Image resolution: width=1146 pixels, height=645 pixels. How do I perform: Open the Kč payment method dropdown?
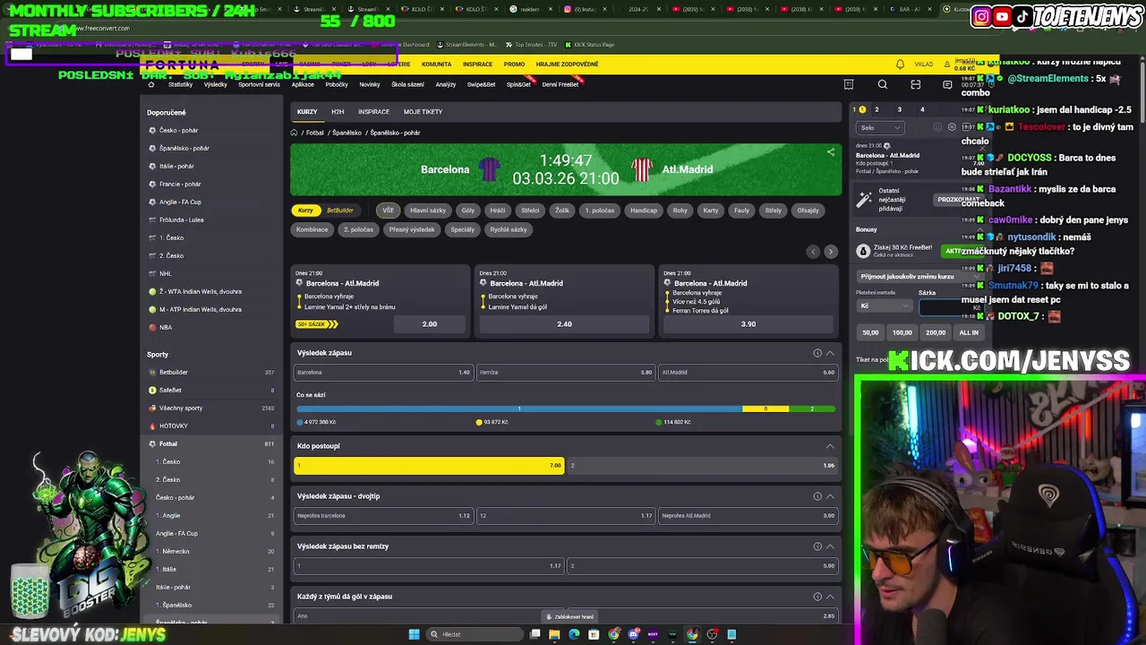coord(884,306)
